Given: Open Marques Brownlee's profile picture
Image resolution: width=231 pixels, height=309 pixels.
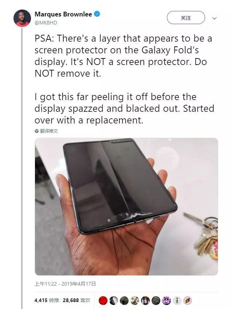Looking at the screenshot, I should (x=22, y=18).
